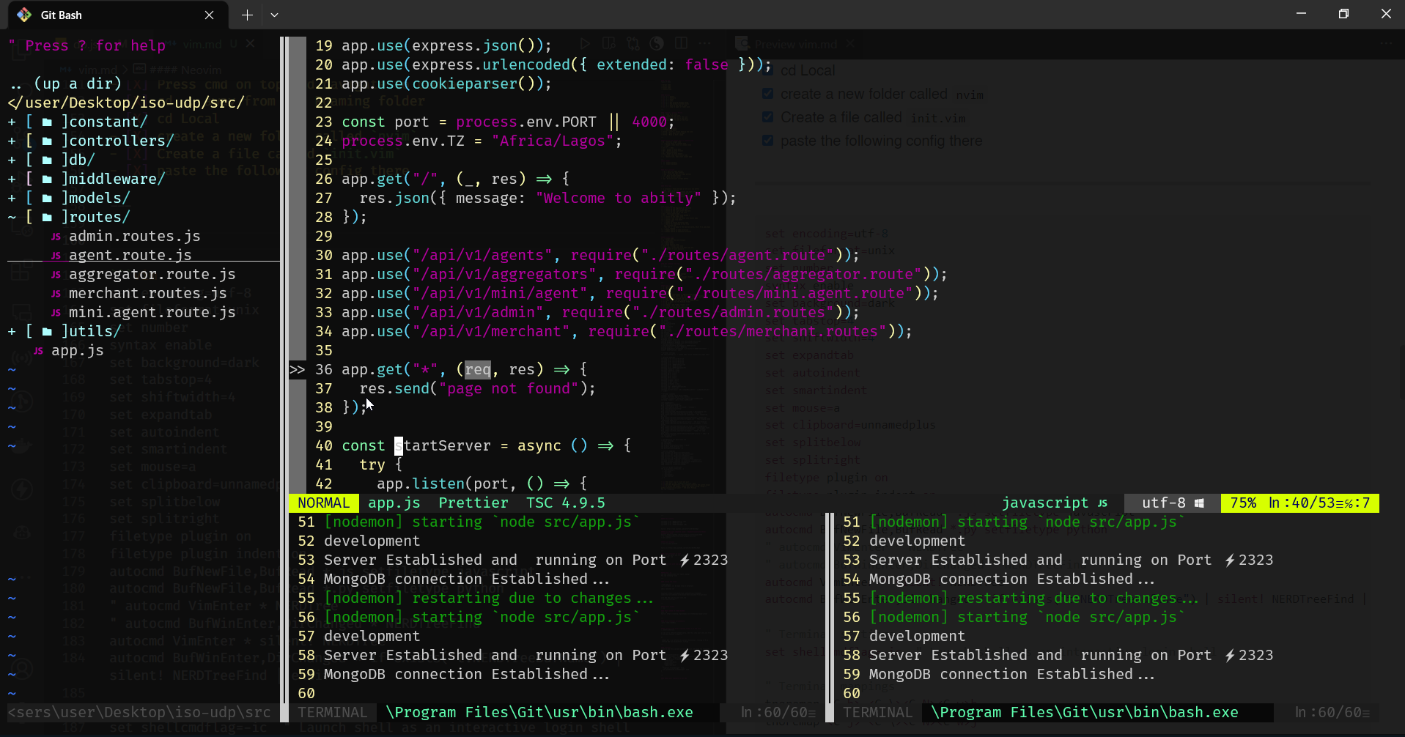The height and width of the screenshot is (737, 1405).
Task: Toggle 'Create a file called init.vim' checkbox
Action: pos(767,117)
